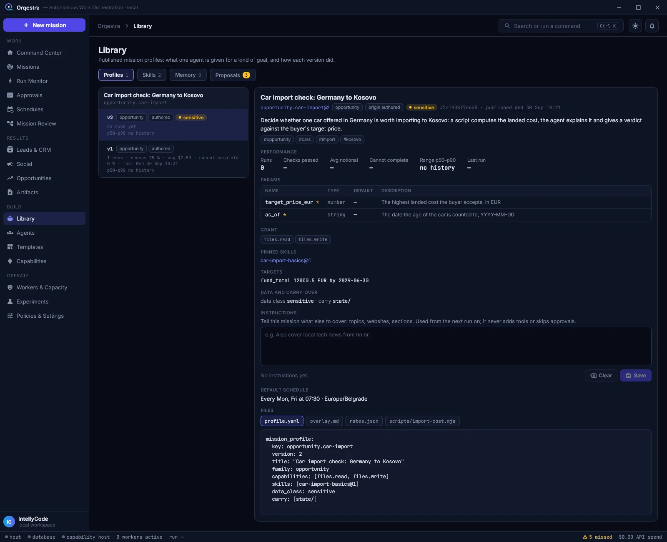Go to Run Monitor lightning icon
This screenshot has width=667, height=542.
tap(10, 81)
